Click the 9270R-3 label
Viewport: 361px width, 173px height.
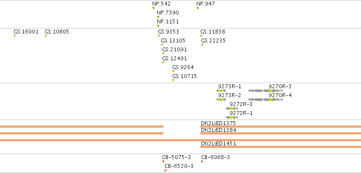(280, 86)
